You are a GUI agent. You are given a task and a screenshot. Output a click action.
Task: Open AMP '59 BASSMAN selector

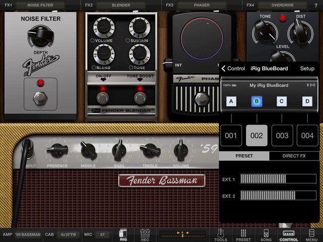[x=28, y=235]
